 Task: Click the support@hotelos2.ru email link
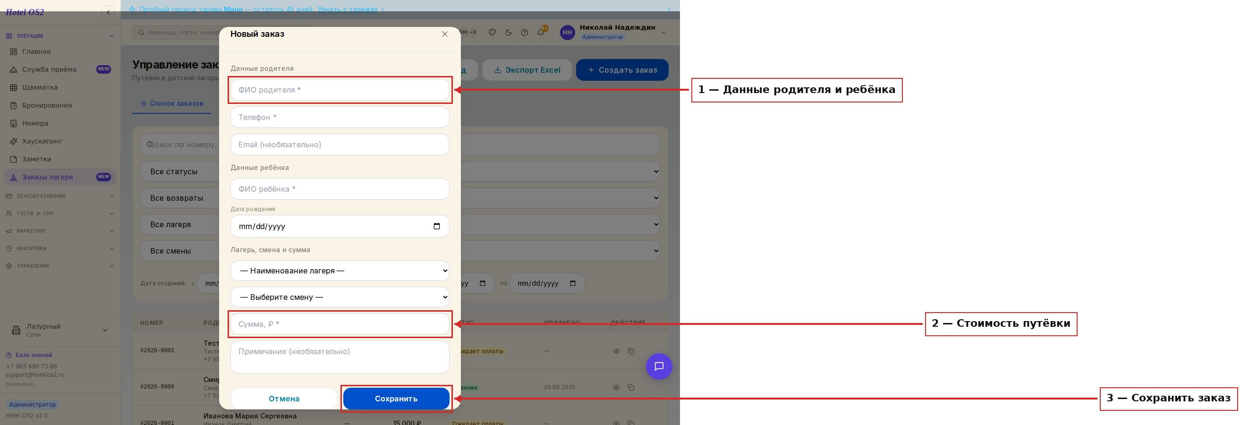coord(35,374)
